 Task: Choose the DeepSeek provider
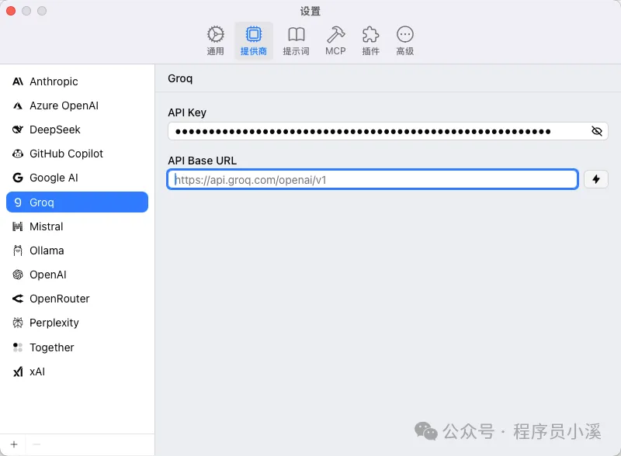pyautogui.click(x=77, y=130)
